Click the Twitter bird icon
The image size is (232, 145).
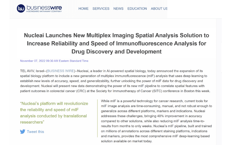(23, 132)
